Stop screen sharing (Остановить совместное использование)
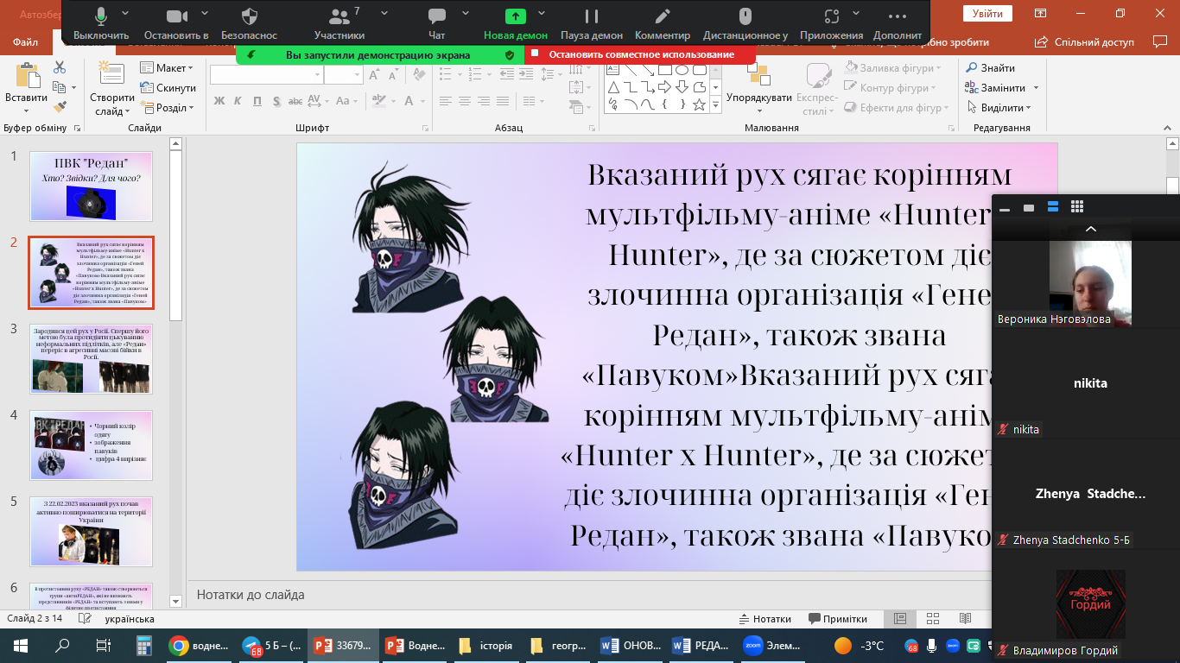Screen dimensions: 1180x663 click(x=640, y=54)
